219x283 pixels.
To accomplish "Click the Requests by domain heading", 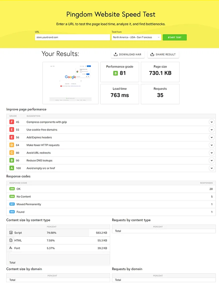I will coord(127,269).
